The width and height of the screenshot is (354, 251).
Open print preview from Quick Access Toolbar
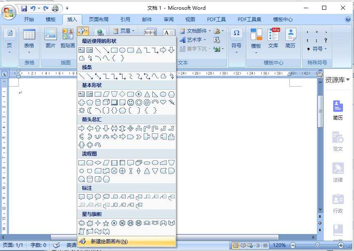coord(55,9)
